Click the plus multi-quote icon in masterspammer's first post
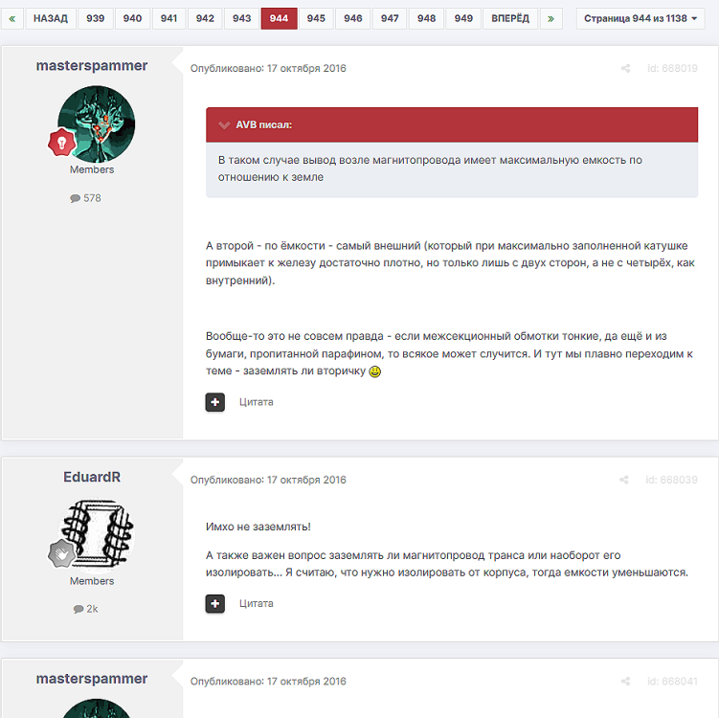The width and height of the screenshot is (719, 718). click(215, 402)
